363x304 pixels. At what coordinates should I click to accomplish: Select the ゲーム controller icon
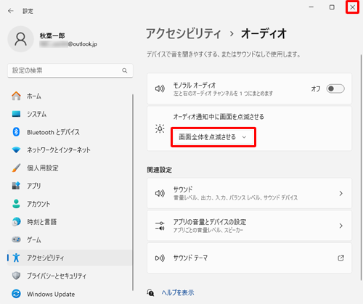point(16,239)
